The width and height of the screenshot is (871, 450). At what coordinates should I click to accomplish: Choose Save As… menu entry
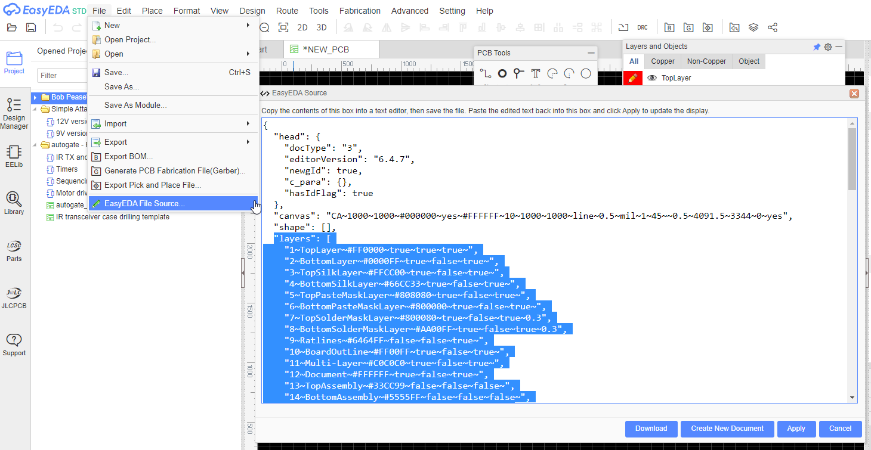[173, 86]
